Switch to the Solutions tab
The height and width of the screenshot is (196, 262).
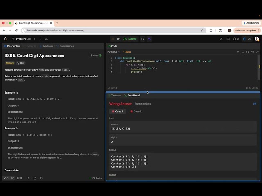point(46,46)
